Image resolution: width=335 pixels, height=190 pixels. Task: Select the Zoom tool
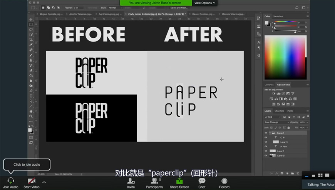(31, 117)
